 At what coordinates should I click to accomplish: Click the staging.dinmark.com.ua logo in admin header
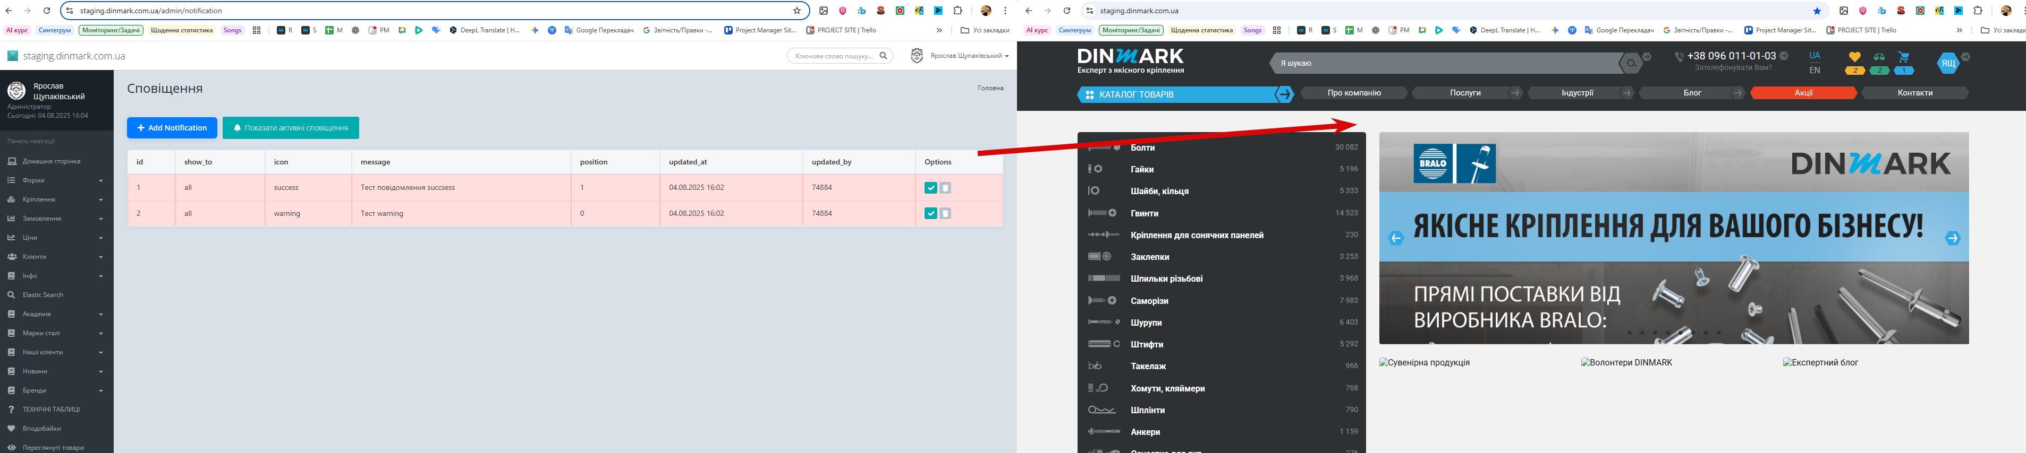[x=66, y=56]
